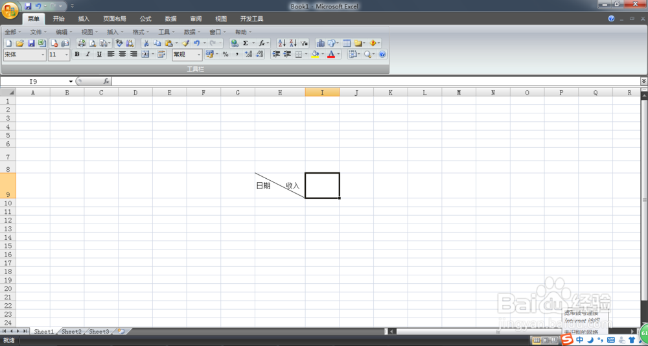Insert a column chart icon

point(321,43)
